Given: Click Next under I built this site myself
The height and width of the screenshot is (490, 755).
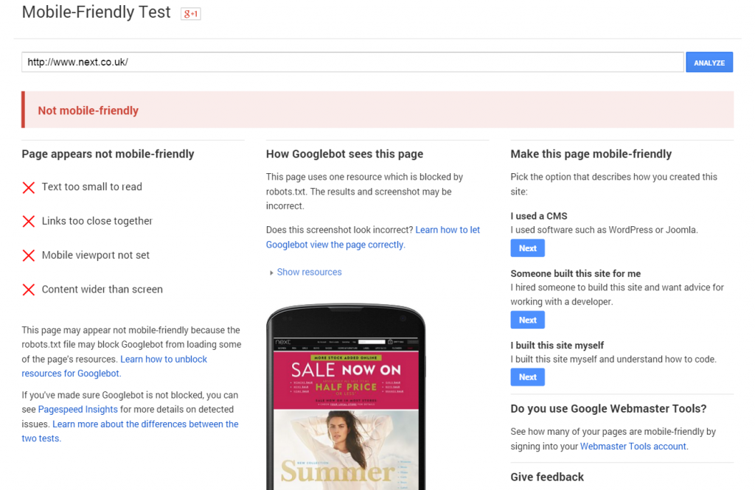Looking at the screenshot, I should point(527,377).
